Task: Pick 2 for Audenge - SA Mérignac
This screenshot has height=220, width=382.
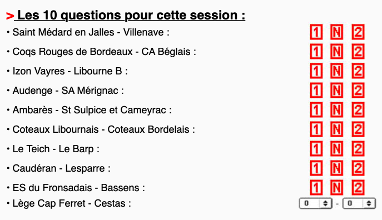Action: (x=358, y=91)
